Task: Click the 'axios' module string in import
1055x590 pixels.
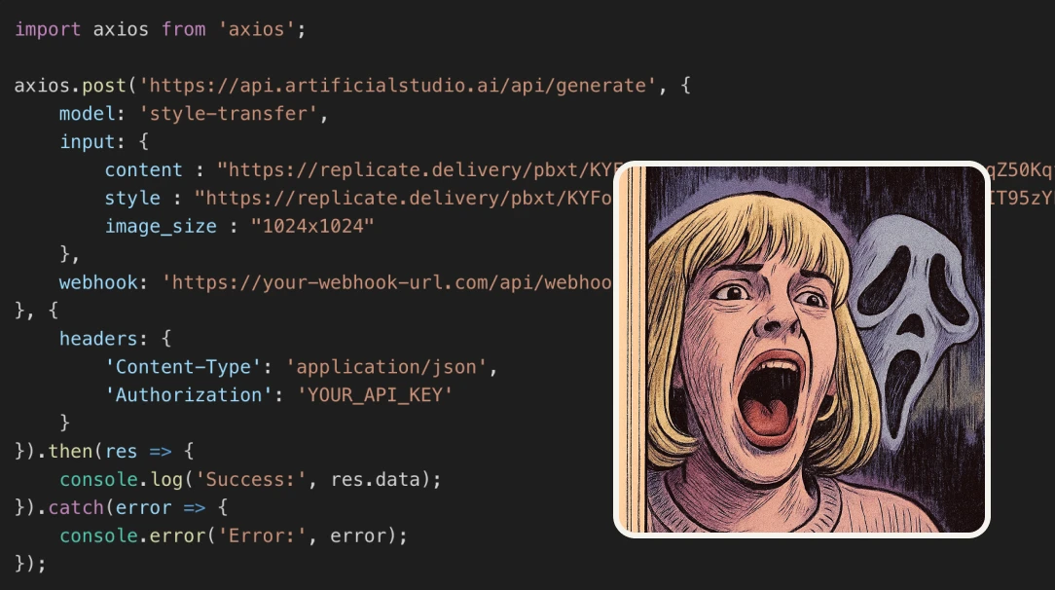Action: [x=256, y=29]
